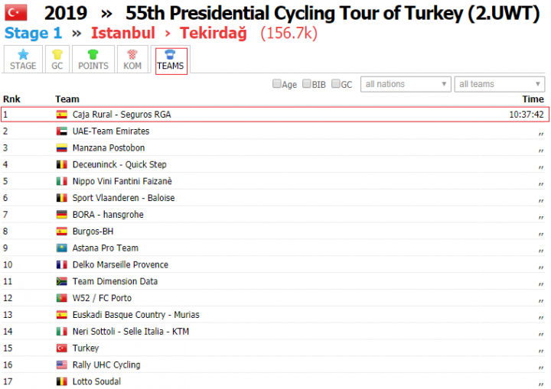
Task: Enable the Age checkbox
Action: pyautogui.click(x=277, y=83)
